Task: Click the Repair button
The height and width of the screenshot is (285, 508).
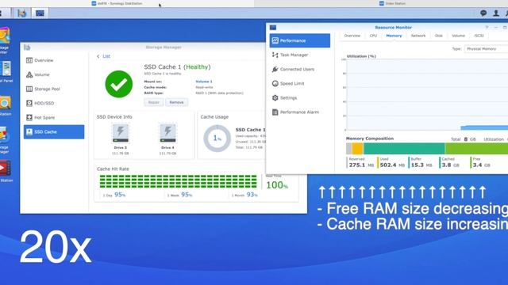Action: 154,102
